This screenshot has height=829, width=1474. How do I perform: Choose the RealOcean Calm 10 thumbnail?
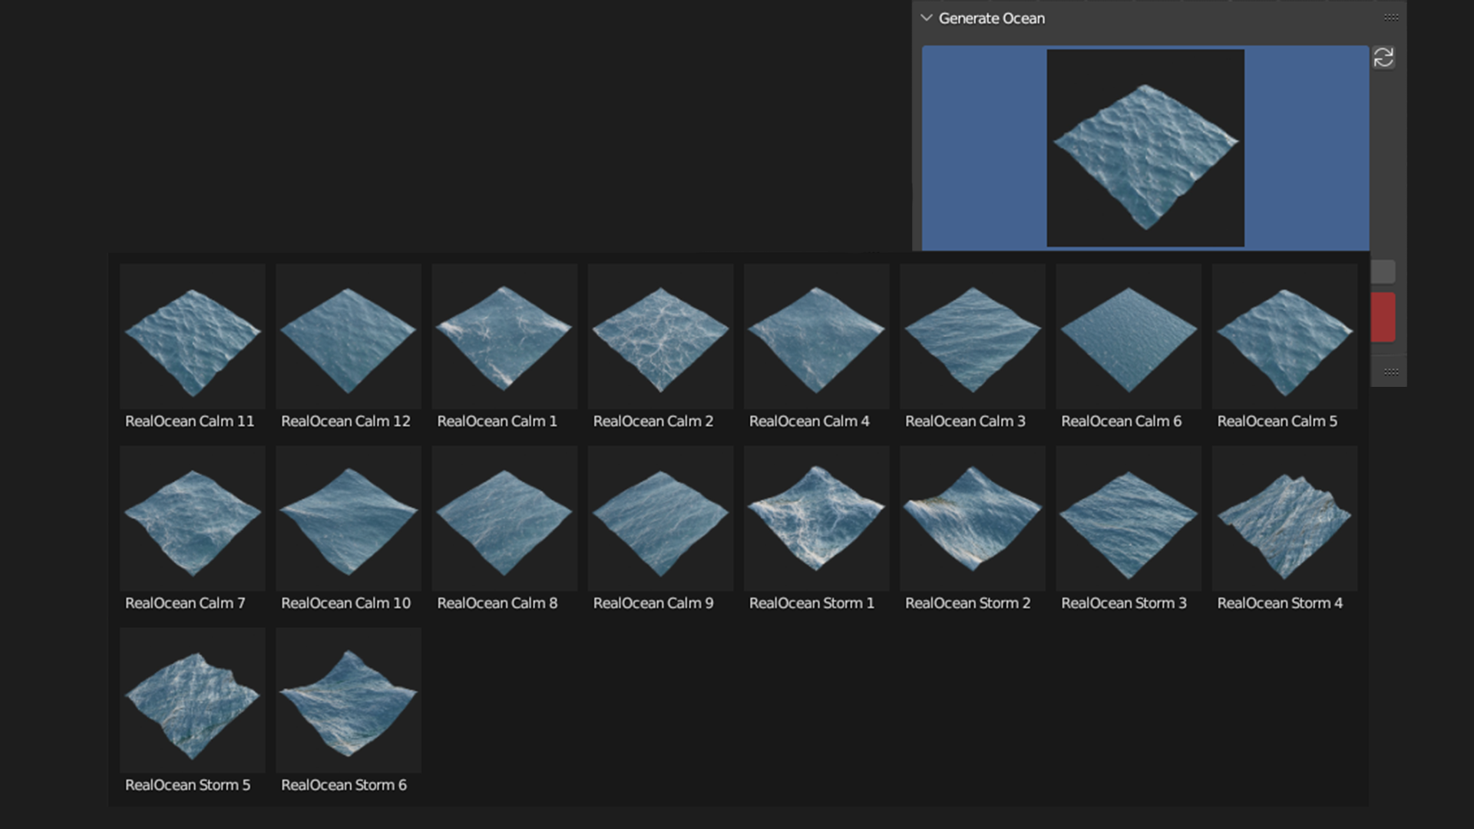[349, 518]
